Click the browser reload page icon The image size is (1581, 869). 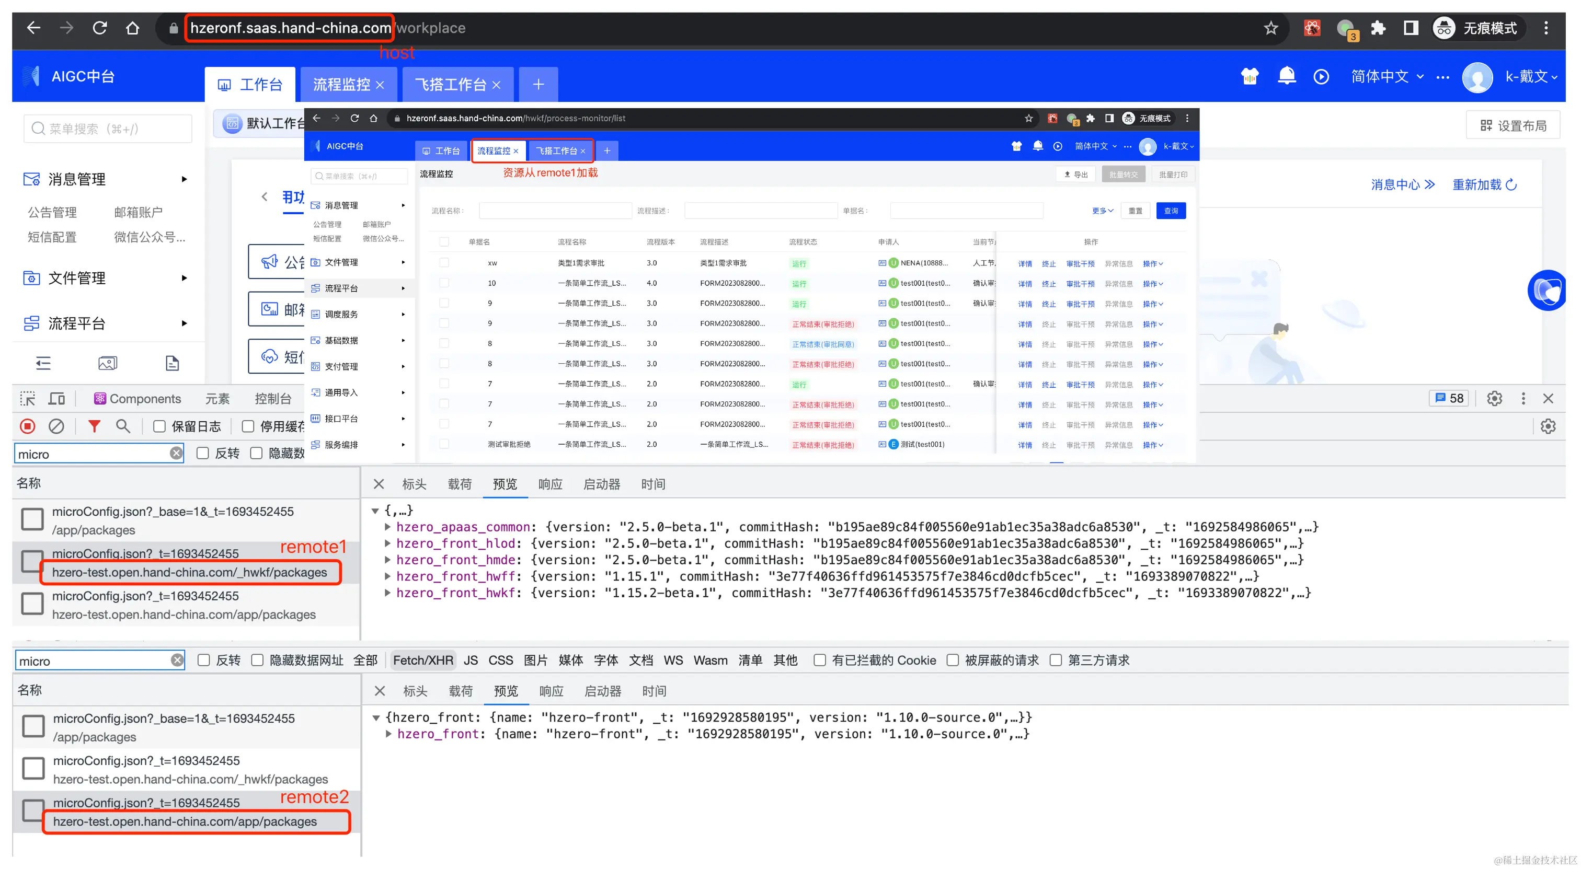click(x=99, y=28)
